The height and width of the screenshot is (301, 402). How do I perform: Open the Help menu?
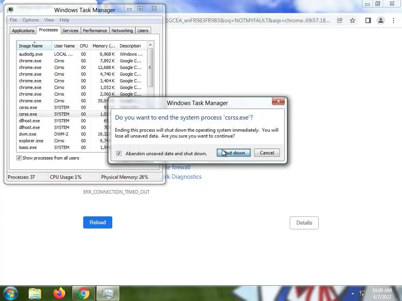point(64,20)
